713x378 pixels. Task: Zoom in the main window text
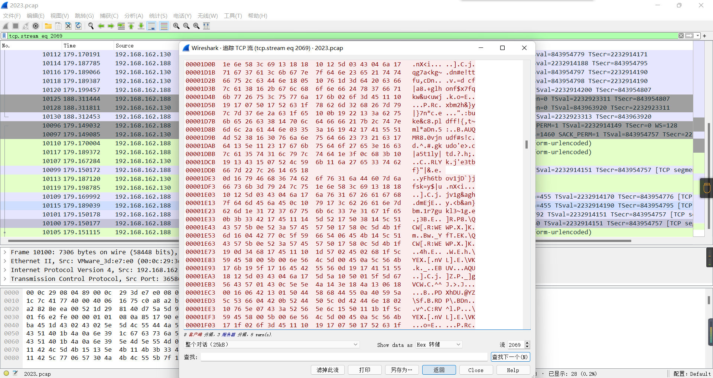(176, 26)
